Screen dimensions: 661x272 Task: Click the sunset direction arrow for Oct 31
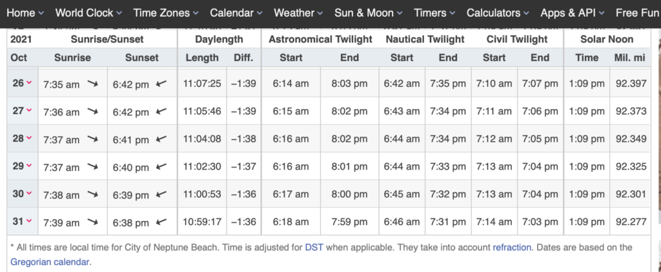pyautogui.click(x=161, y=222)
